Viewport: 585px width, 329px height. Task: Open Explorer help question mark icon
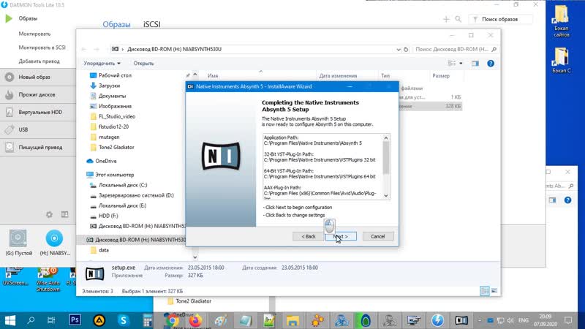[x=491, y=64]
